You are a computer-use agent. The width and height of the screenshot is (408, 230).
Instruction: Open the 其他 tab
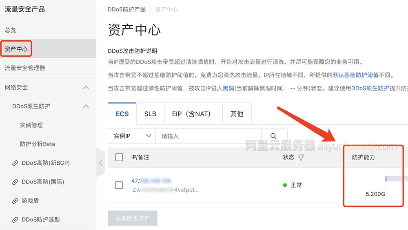237,114
